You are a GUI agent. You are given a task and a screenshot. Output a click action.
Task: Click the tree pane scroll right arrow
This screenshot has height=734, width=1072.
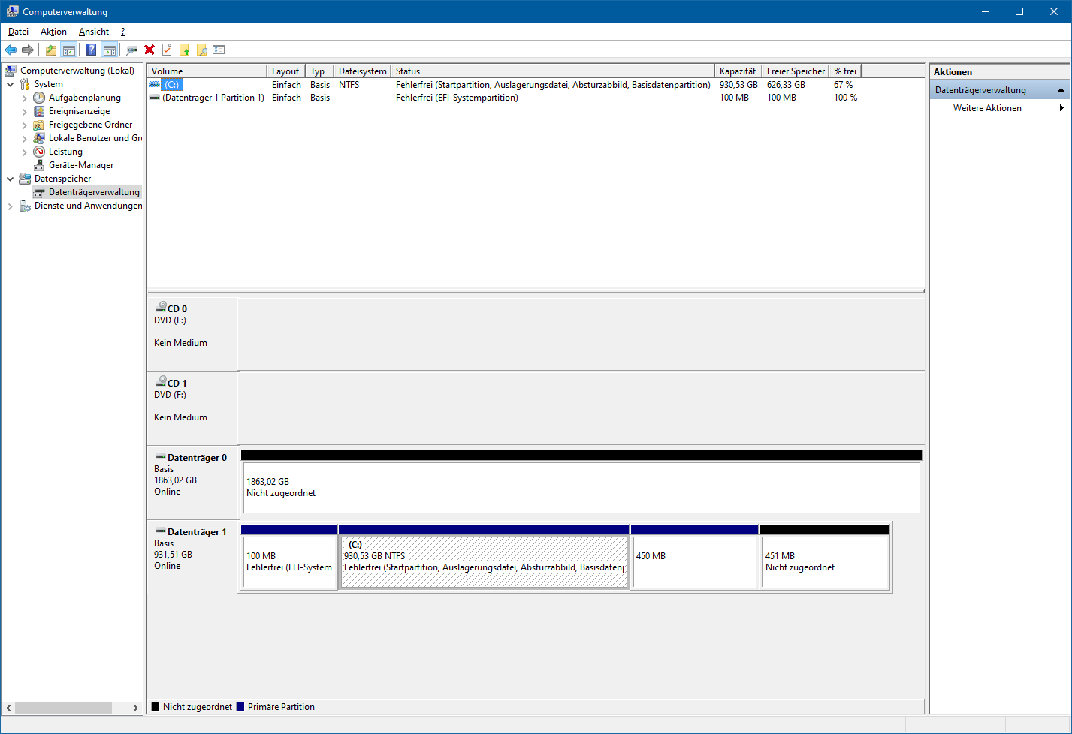pyautogui.click(x=135, y=708)
